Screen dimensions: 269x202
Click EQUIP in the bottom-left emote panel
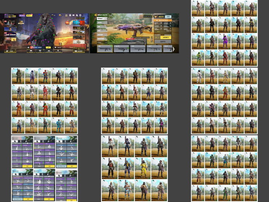pos(28,199)
